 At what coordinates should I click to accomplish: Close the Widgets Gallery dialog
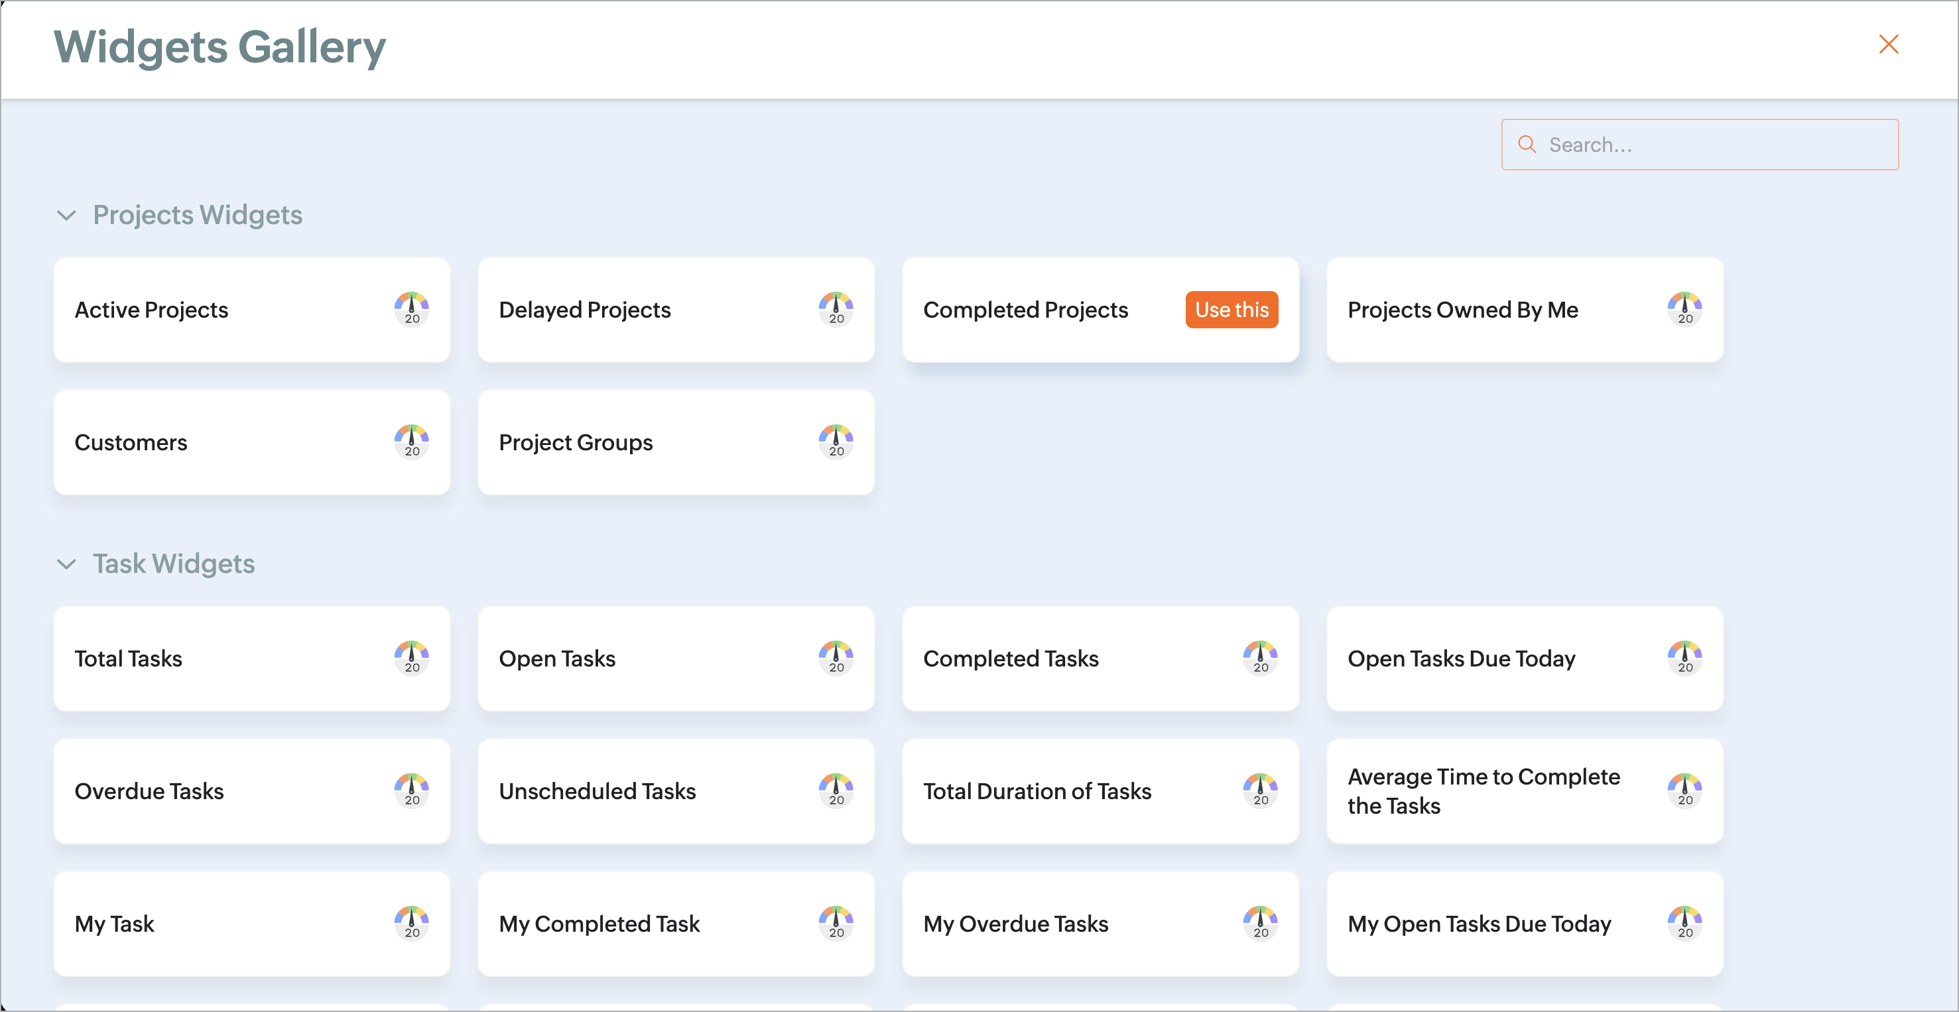1888,44
